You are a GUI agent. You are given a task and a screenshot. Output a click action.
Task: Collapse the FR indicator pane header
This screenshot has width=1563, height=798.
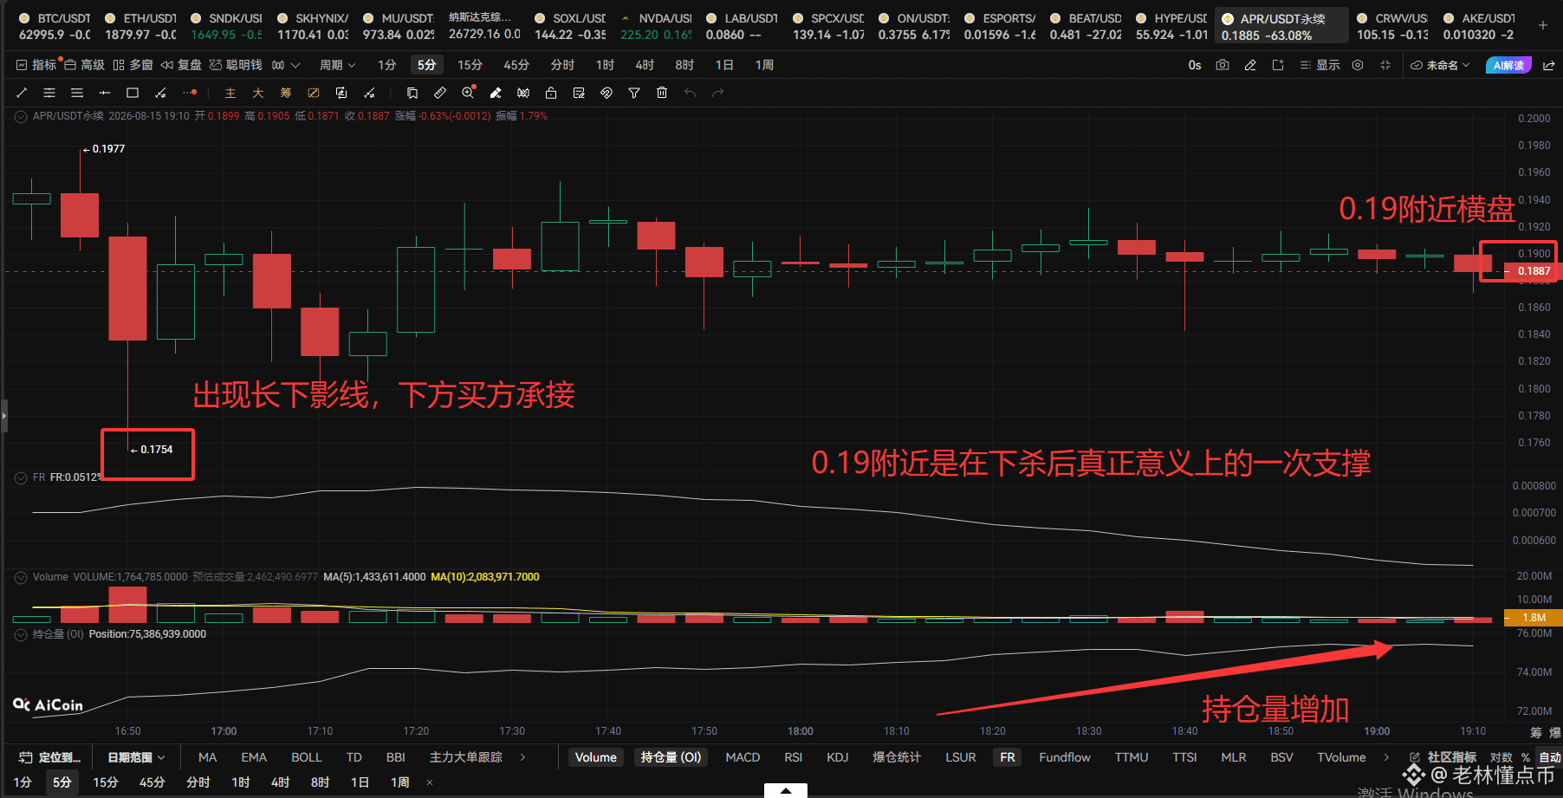point(21,477)
